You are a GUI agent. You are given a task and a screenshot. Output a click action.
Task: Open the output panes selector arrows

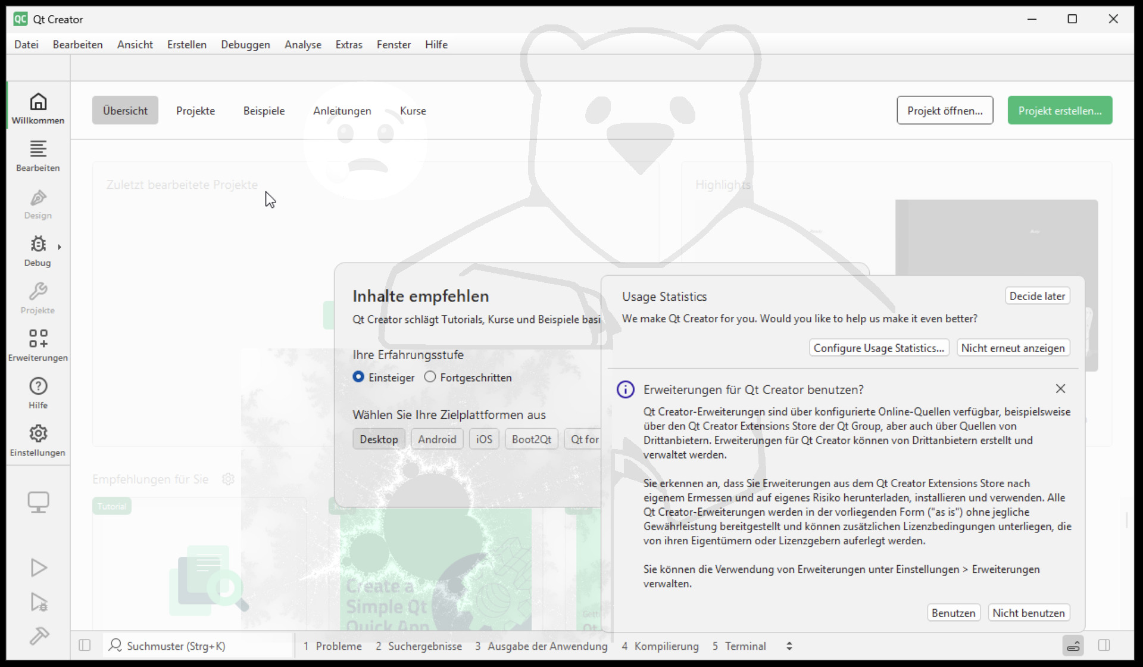tap(789, 646)
